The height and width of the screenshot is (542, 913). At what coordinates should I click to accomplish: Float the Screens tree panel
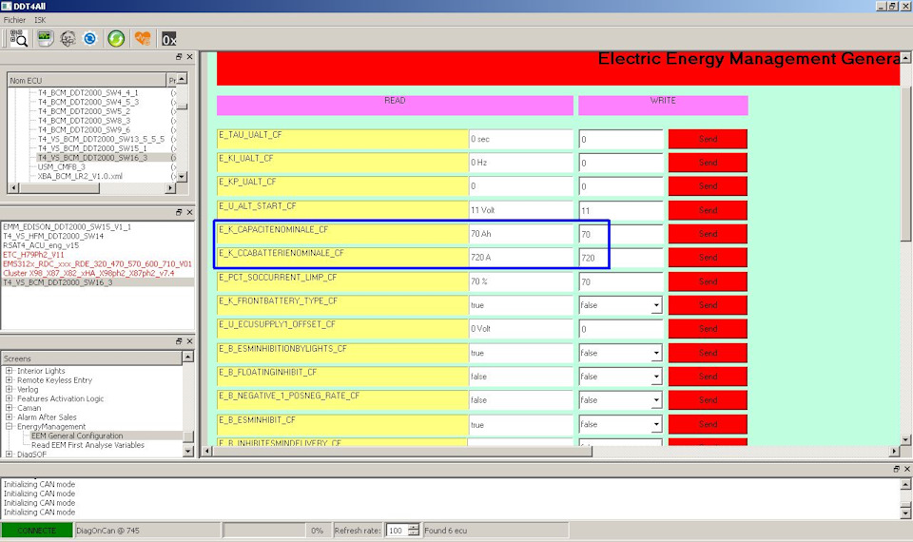[x=179, y=341]
